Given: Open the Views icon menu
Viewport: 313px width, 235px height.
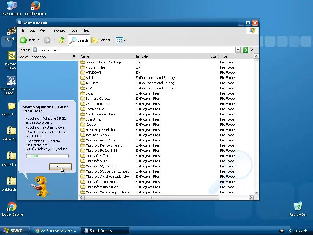Looking at the screenshot, I should [x=119, y=40].
